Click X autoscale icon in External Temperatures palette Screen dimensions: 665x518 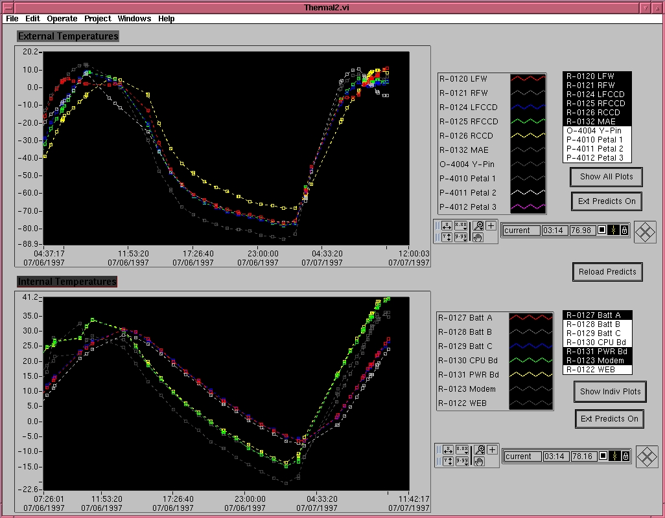coord(446,226)
